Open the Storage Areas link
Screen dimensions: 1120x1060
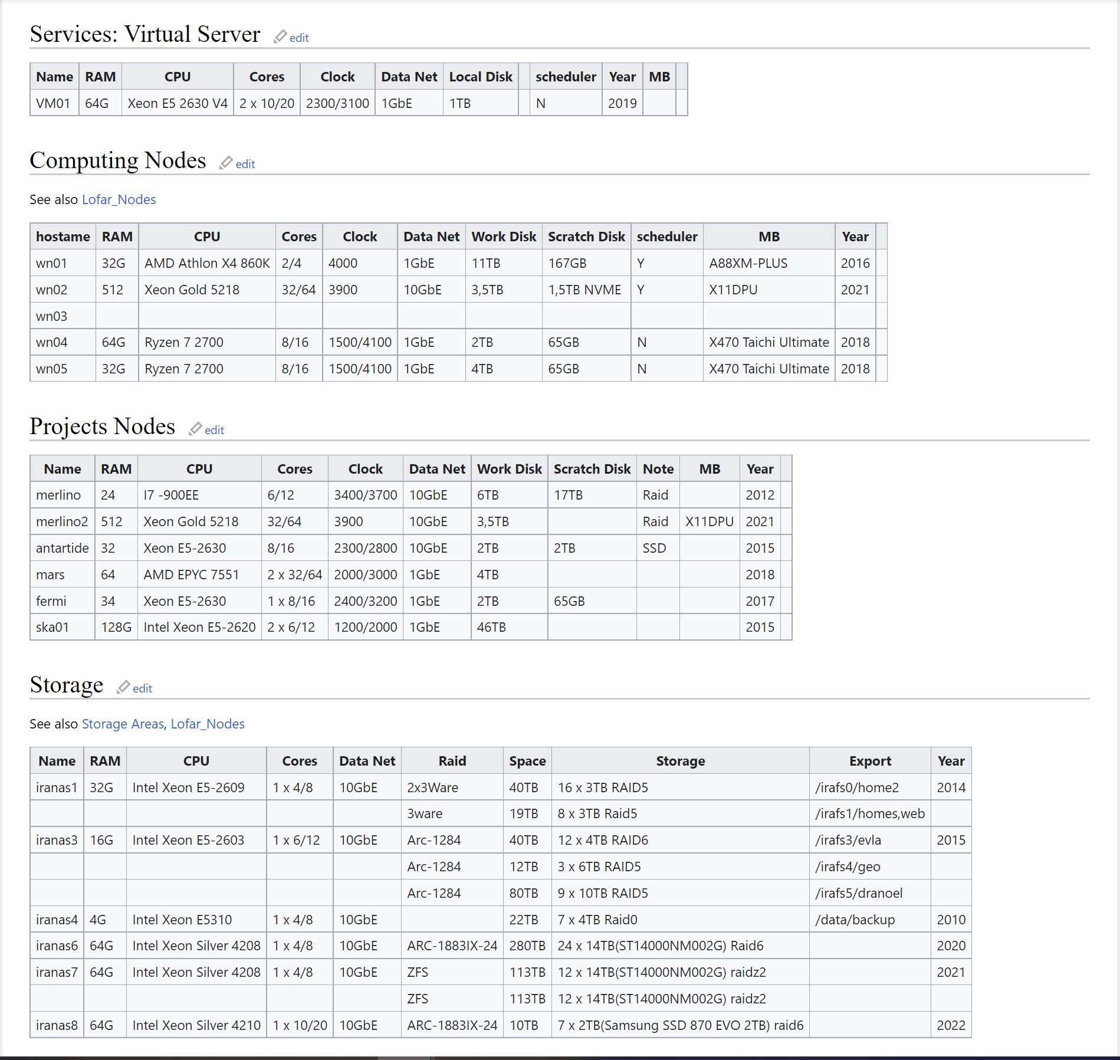point(123,724)
